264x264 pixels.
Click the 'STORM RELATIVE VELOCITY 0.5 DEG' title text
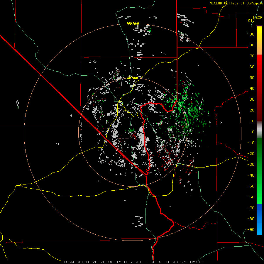click(101, 262)
